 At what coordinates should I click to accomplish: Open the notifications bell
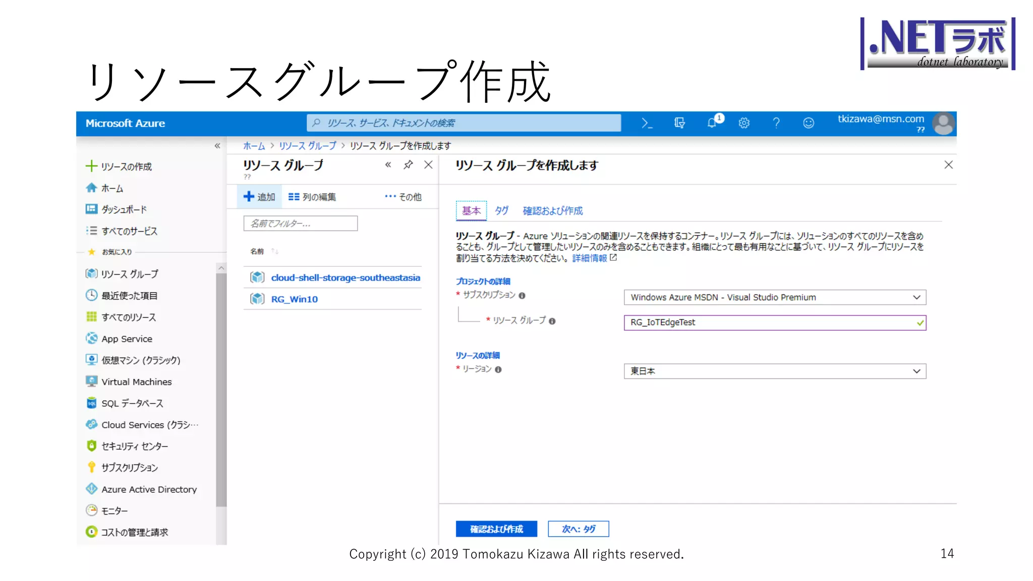(x=712, y=123)
